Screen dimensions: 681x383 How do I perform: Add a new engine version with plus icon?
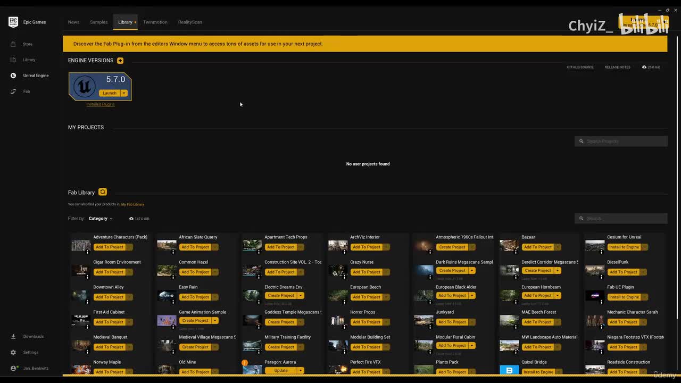(x=120, y=61)
